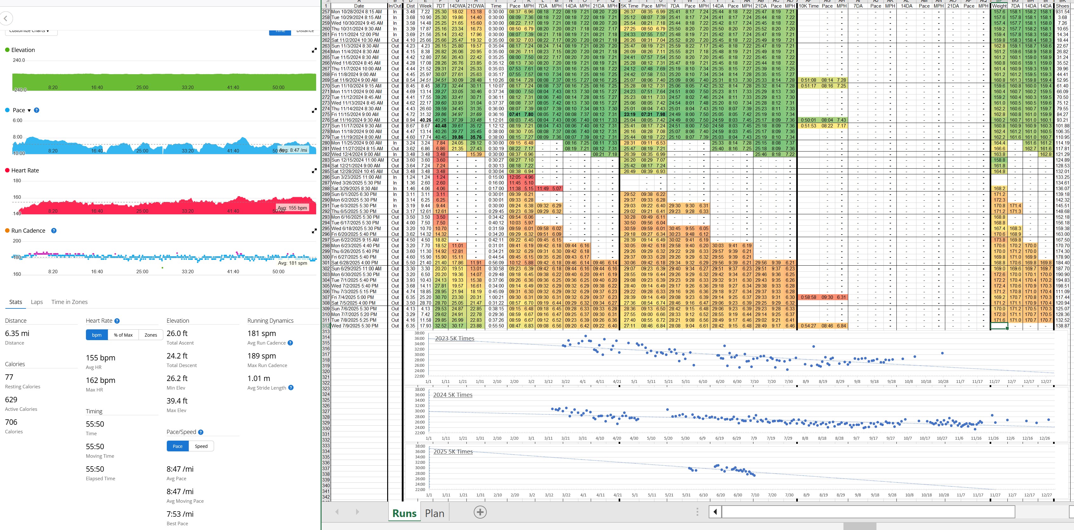The image size is (1074, 530).
Task: Open the Plan sheet tab
Action: [434, 513]
